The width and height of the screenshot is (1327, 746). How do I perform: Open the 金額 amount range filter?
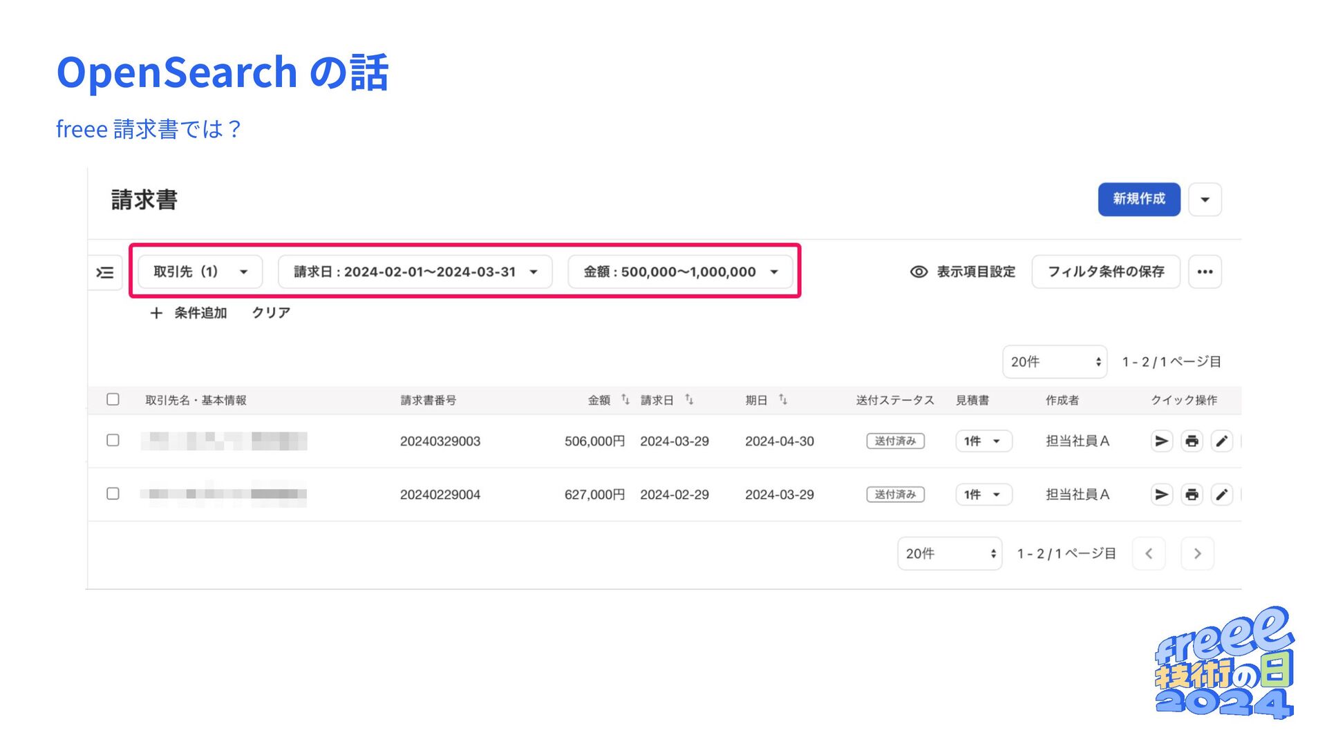coord(681,272)
